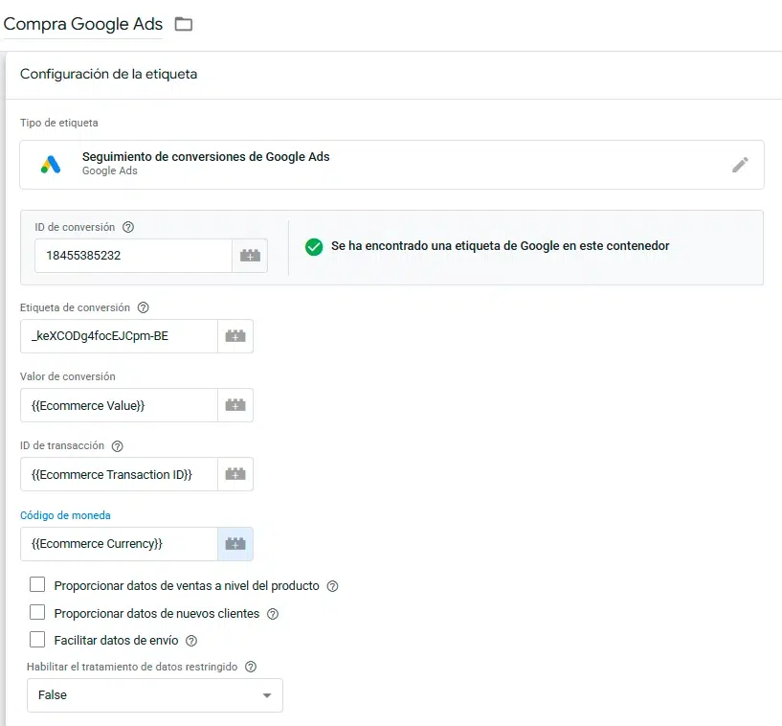Click the Google tag found message
782x726 pixels.
(x=501, y=246)
